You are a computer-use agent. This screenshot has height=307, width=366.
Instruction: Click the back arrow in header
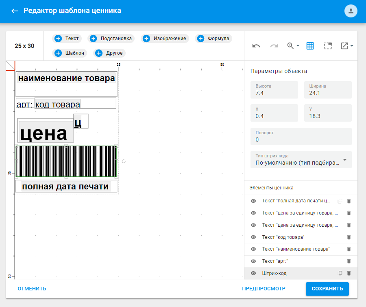[15, 11]
